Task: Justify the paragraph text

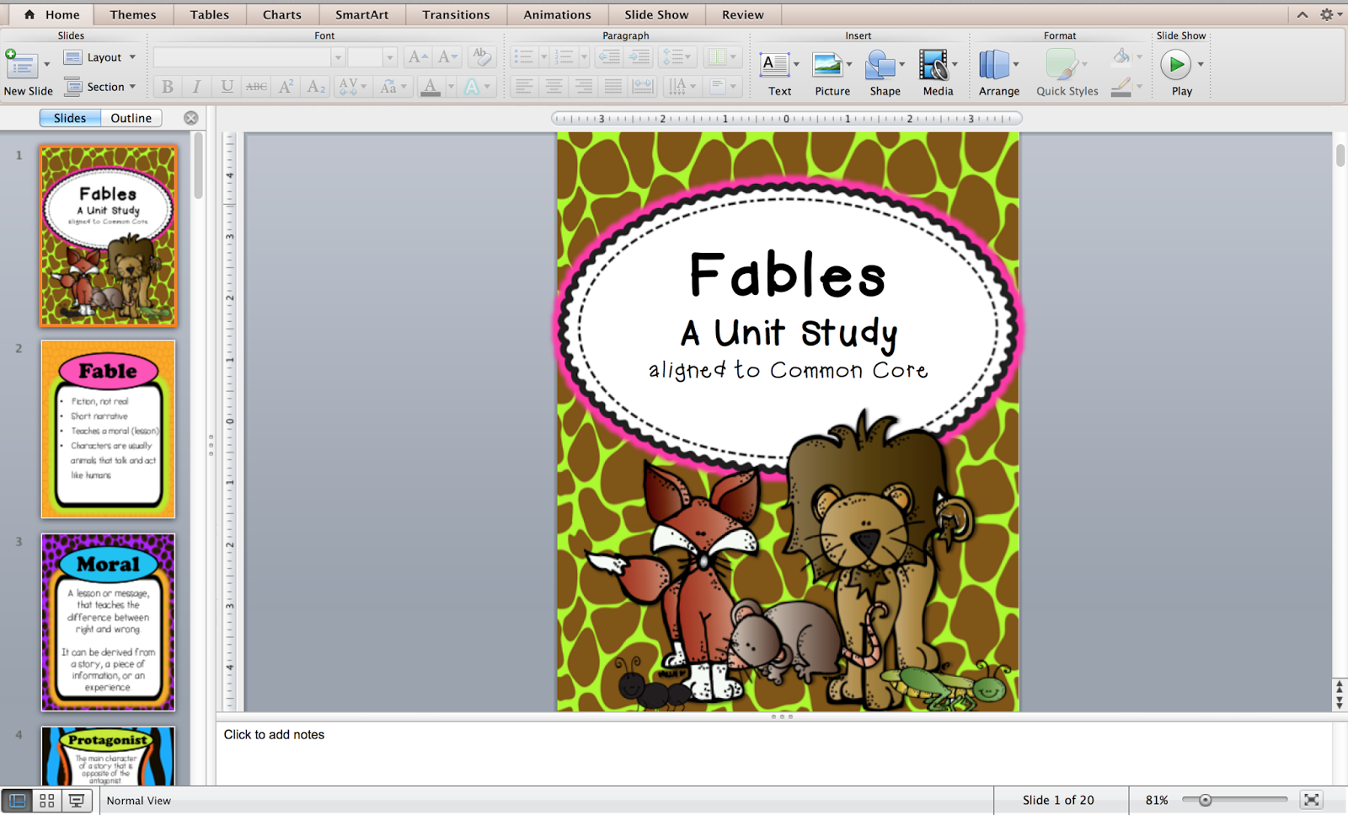Action: click(x=613, y=86)
